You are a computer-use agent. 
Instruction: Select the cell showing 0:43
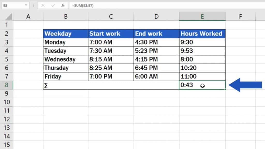pyautogui.click(x=202, y=85)
